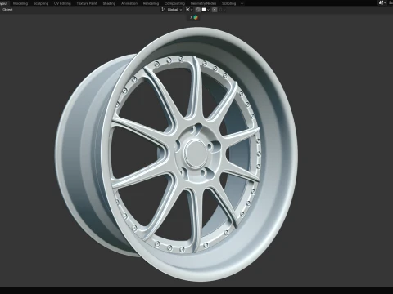Open the Compositing workspace tab
393x294 pixels.
(x=174, y=3)
